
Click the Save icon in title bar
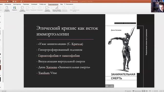[16, 2]
